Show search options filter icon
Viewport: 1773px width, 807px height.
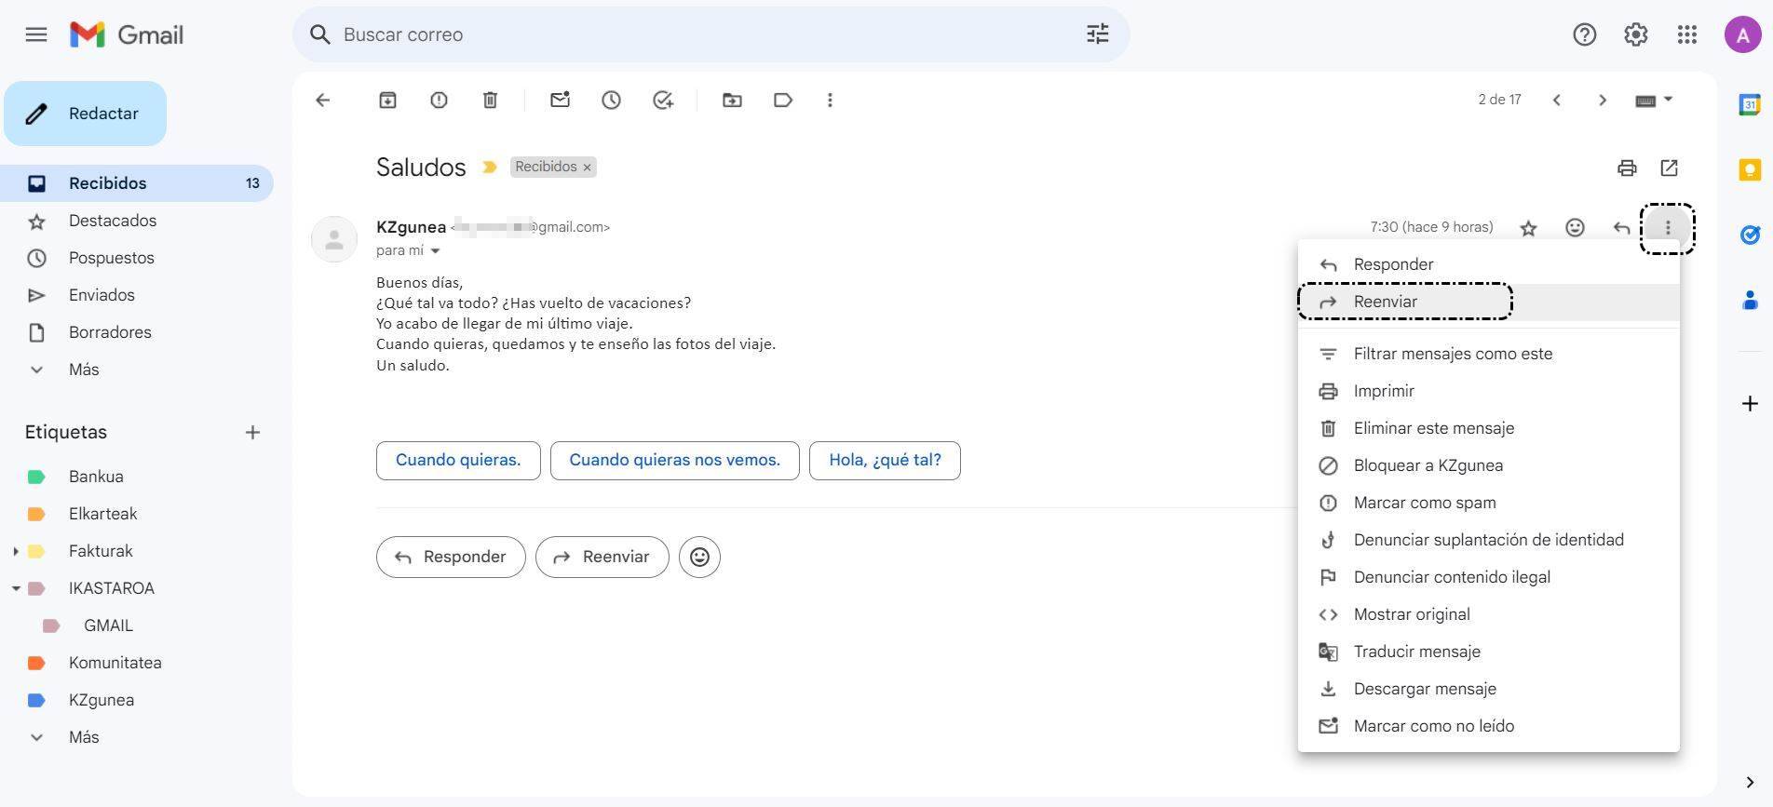(1098, 34)
